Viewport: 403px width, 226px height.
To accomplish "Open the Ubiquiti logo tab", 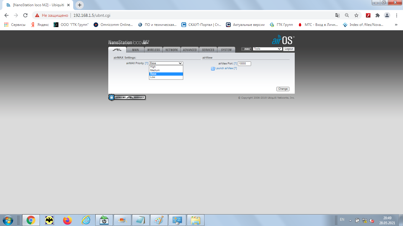I will click(x=117, y=50).
